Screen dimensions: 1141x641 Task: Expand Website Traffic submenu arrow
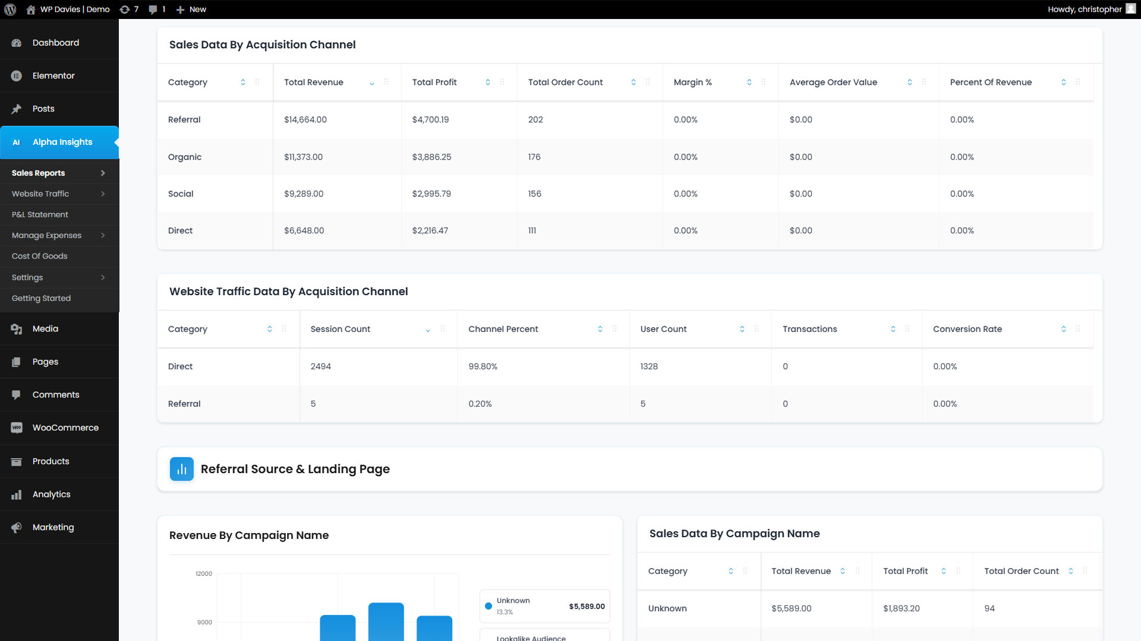pos(103,194)
